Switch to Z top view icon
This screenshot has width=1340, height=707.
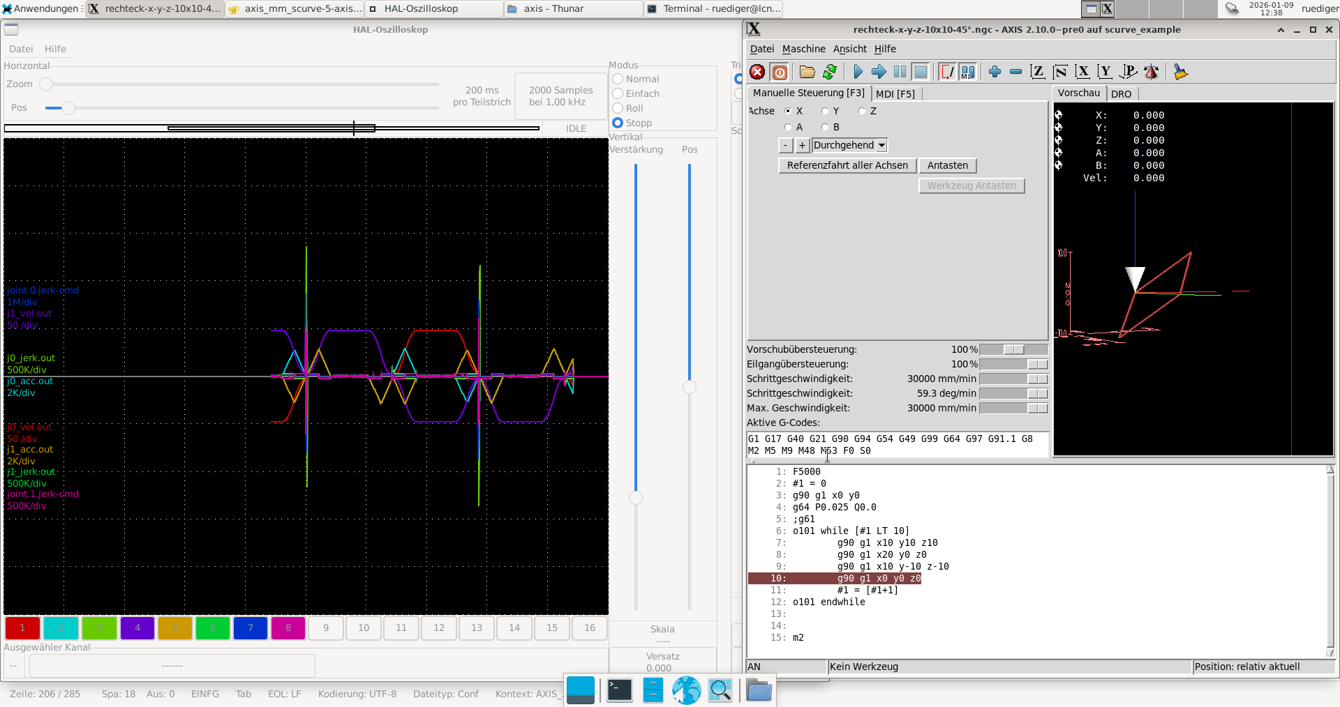click(1037, 72)
